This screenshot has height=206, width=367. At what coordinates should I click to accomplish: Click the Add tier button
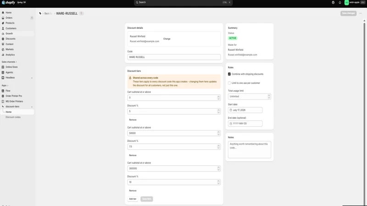coord(133,199)
